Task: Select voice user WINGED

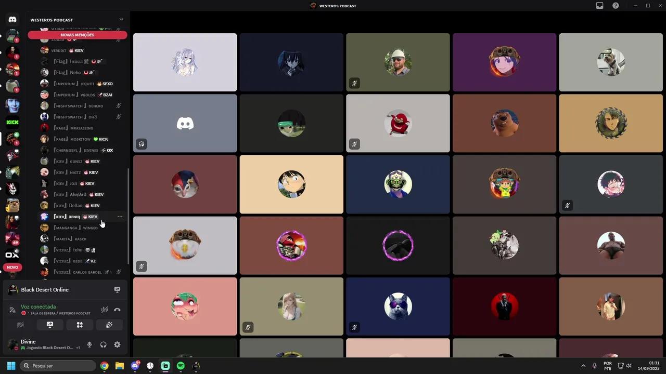Action: [83, 228]
